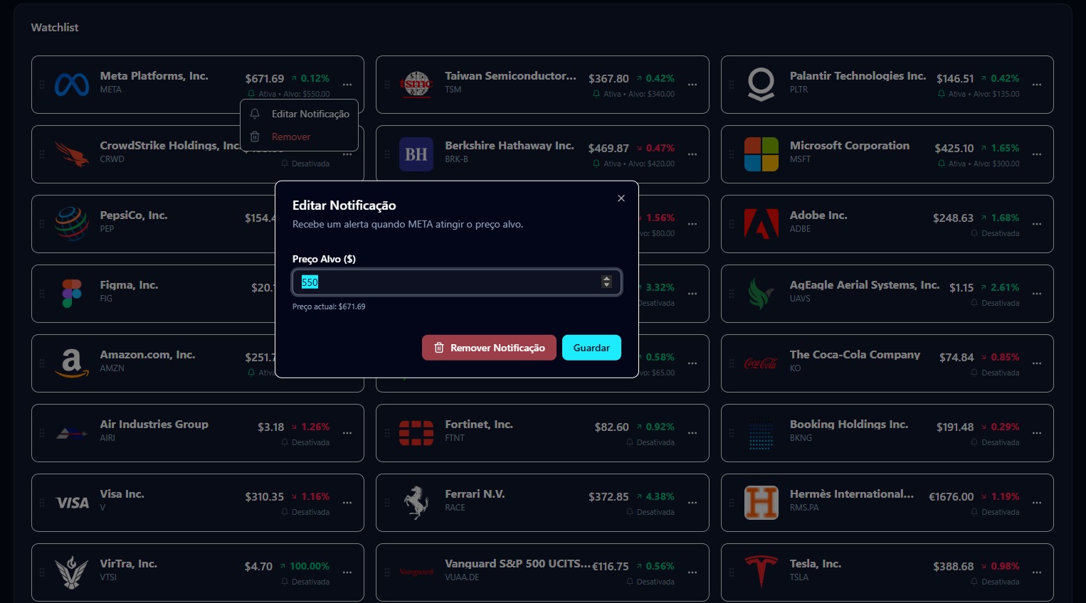This screenshot has width=1086, height=603.
Task: Open options menu for Fortinet card
Action: click(692, 433)
